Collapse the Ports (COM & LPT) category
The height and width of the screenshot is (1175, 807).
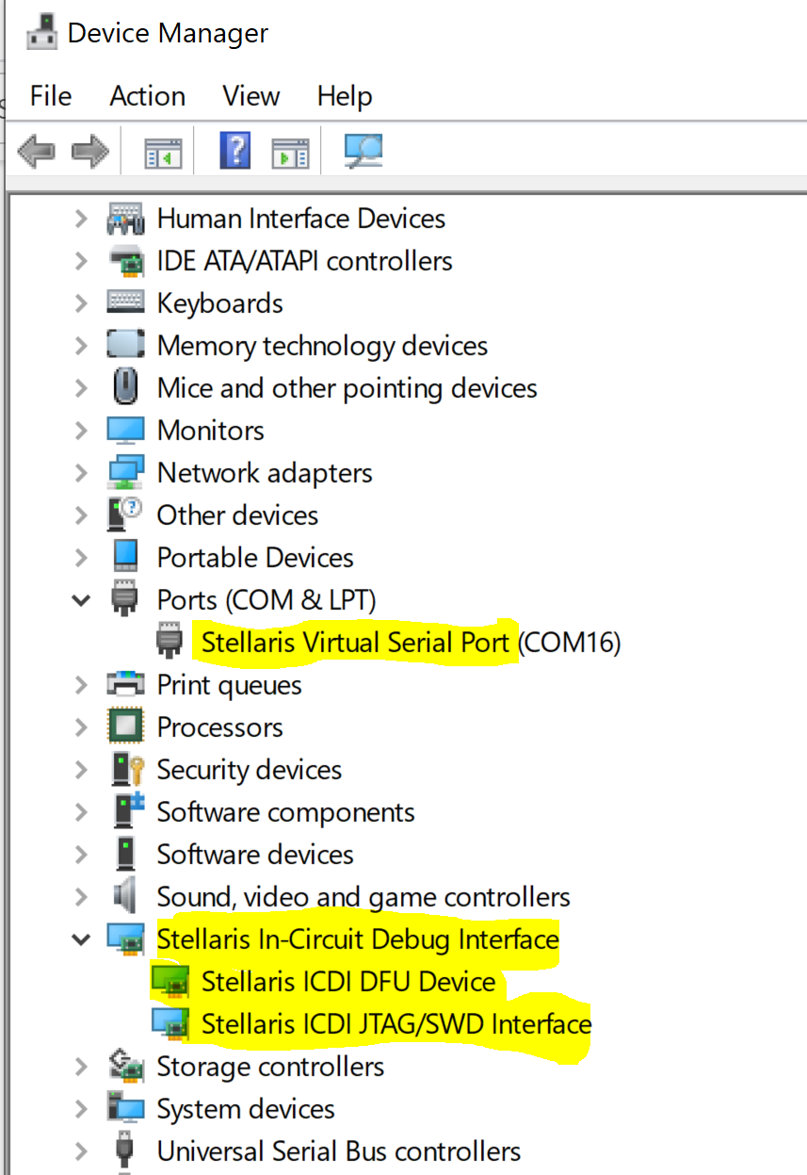(x=82, y=600)
